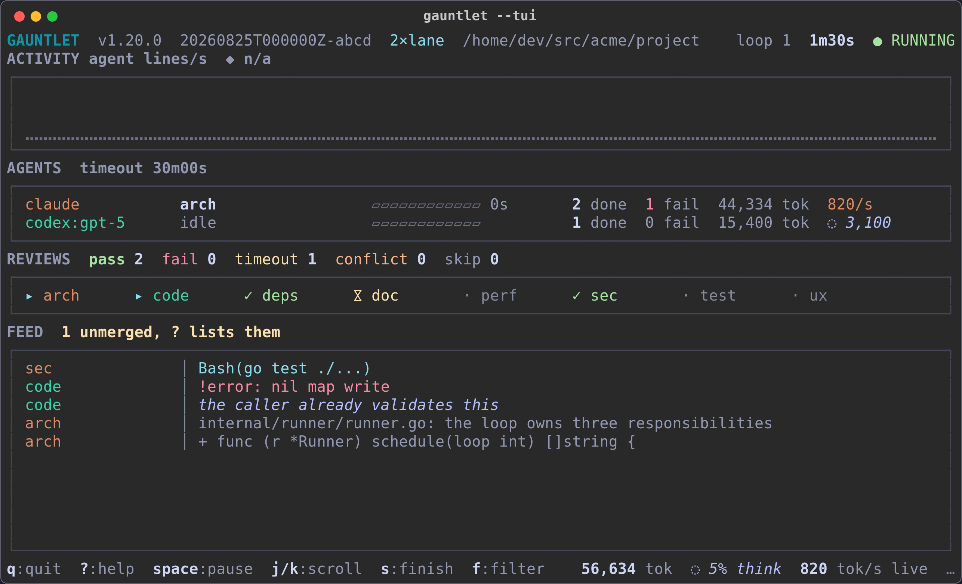Click the 'Bash(go test ./...)' feed line
The width and height of the screenshot is (962, 584).
click(x=284, y=369)
